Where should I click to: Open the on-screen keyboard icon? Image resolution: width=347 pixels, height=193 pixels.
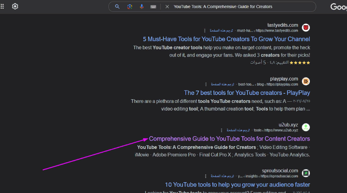coord(153,7)
